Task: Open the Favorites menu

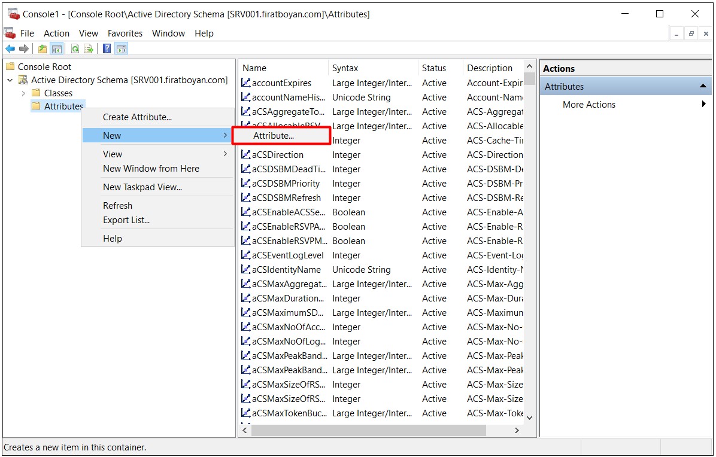Action: (125, 33)
